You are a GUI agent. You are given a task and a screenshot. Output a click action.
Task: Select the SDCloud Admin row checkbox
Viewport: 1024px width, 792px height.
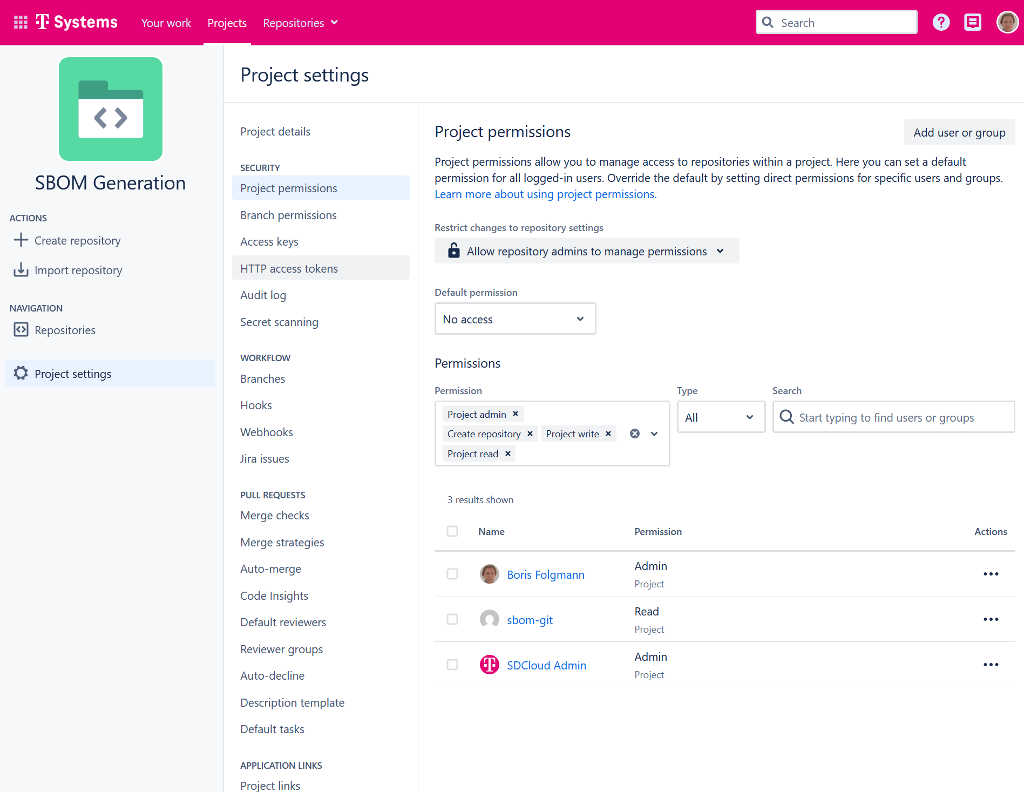pos(452,665)
